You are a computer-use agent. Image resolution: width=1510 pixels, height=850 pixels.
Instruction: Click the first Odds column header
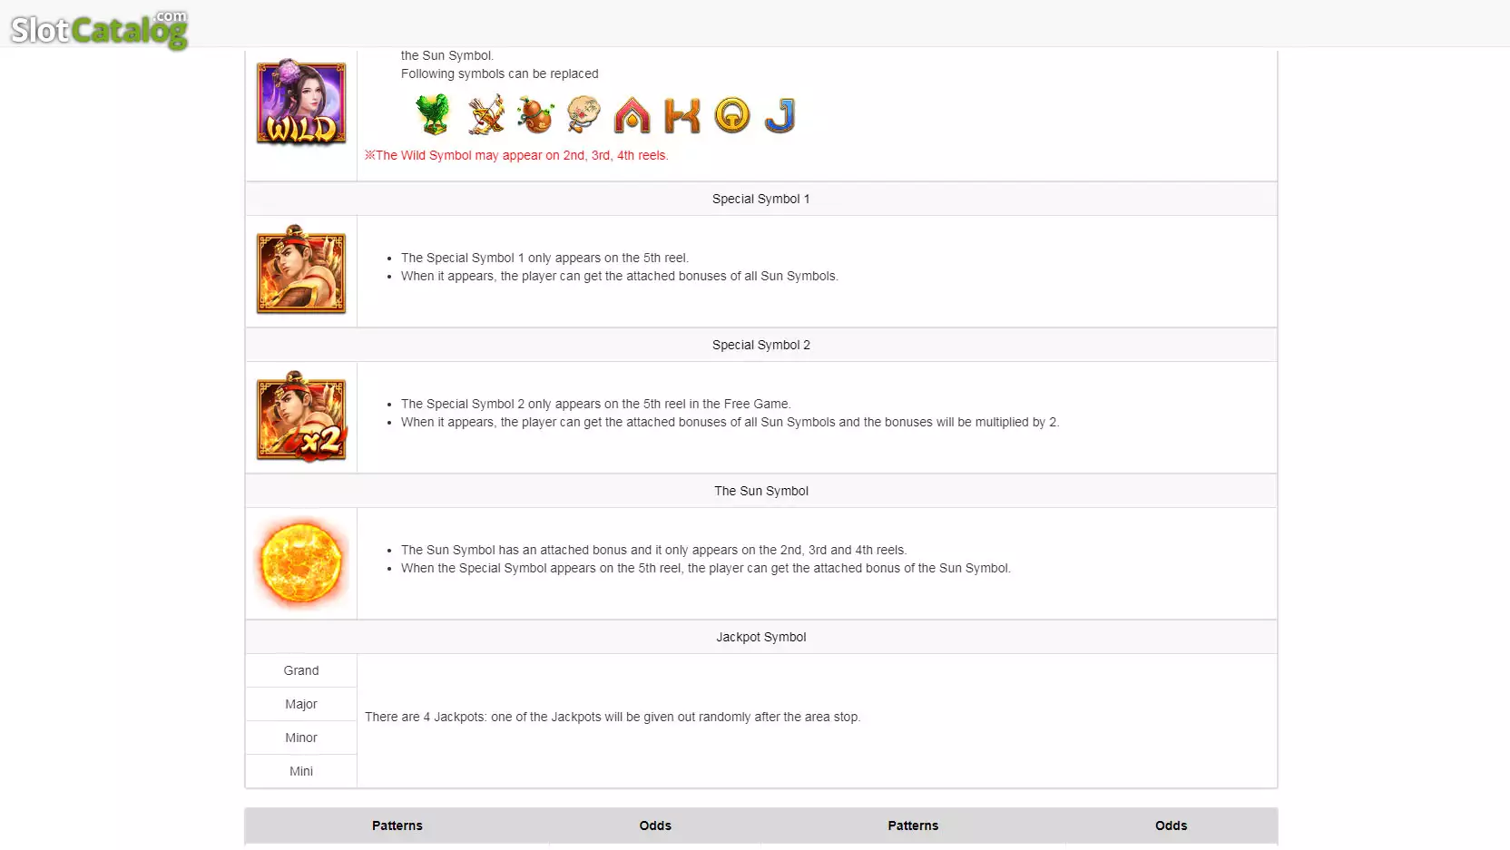[x=655, y=826]
